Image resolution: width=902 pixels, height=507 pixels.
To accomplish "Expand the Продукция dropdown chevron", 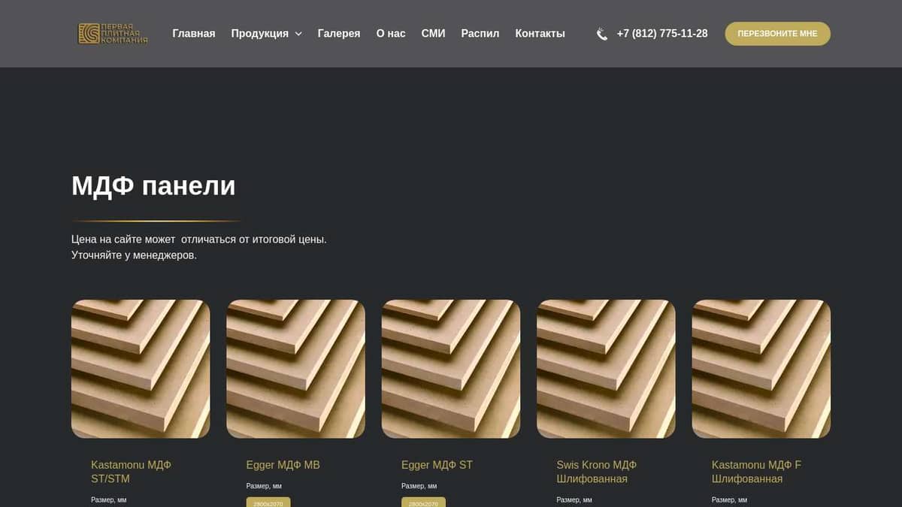I will tap(298, 34).
